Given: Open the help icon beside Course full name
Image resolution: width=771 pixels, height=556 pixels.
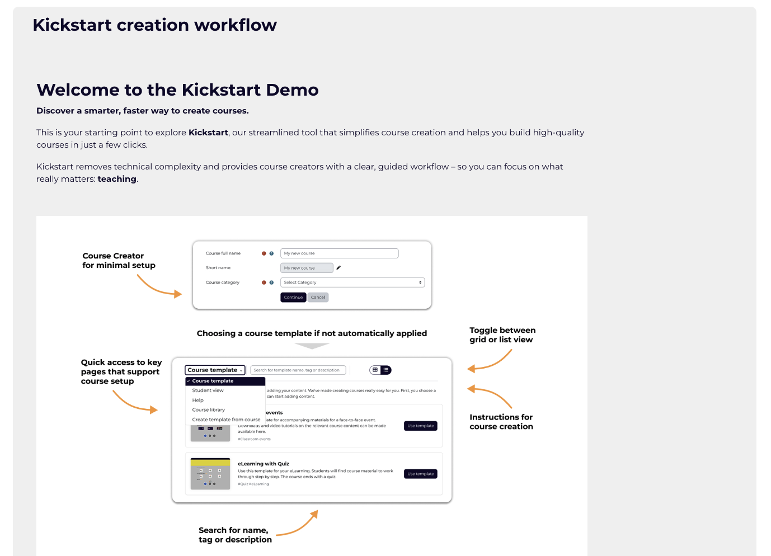Looking at the screenshot, I should point(271,253).
